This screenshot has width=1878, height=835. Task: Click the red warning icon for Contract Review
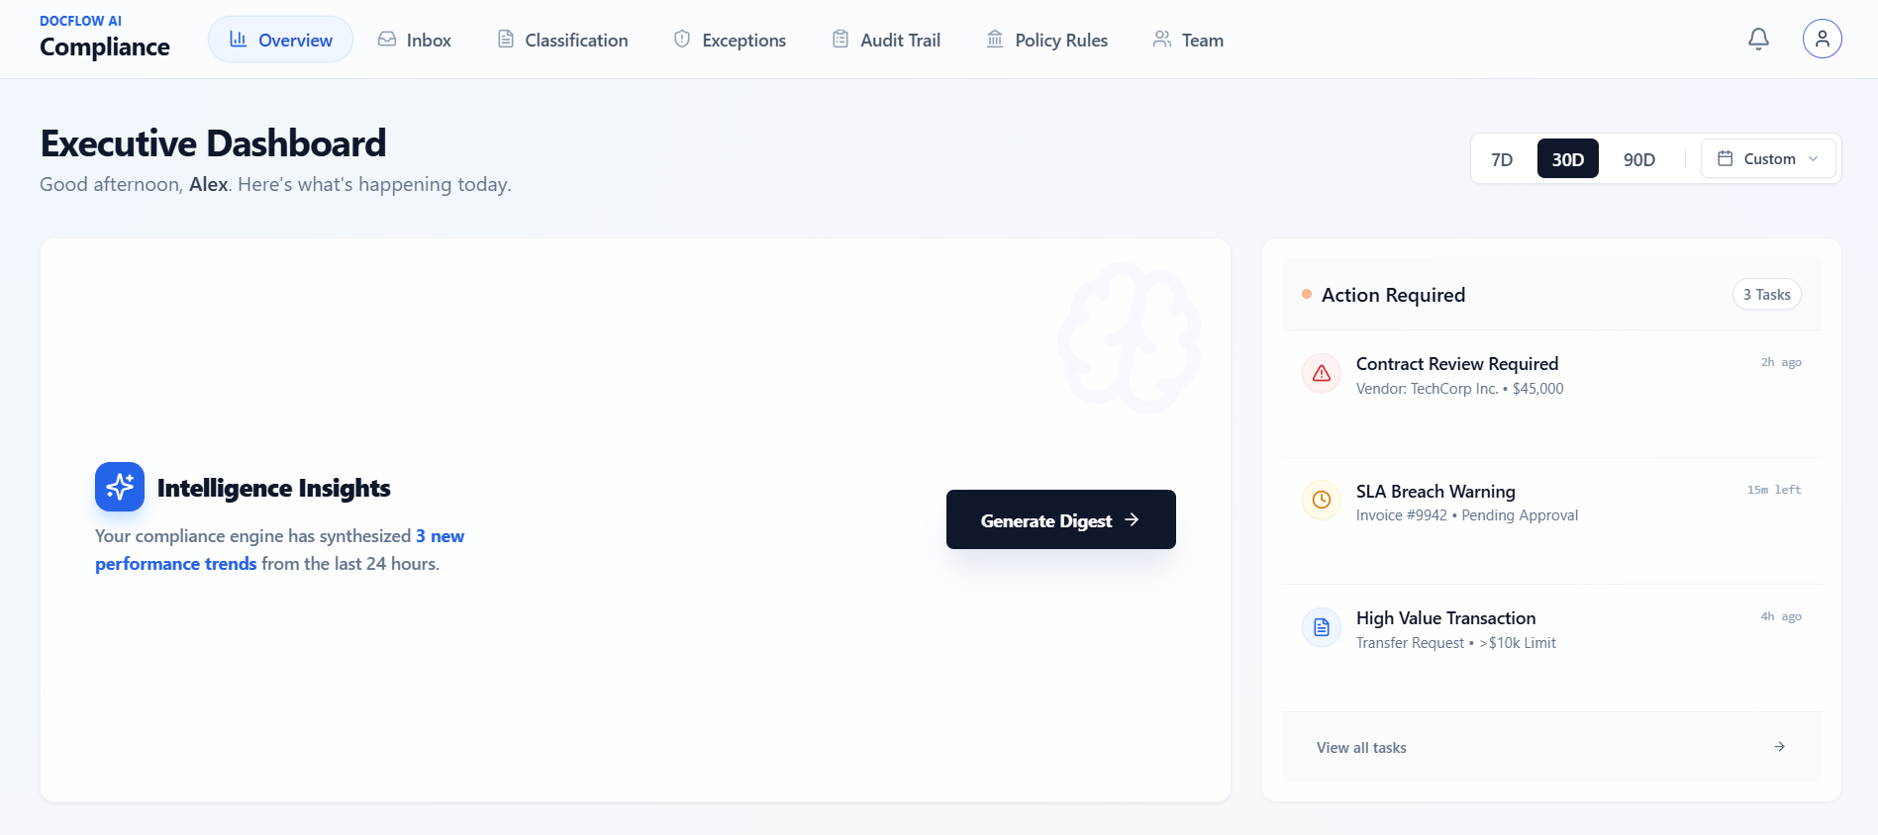pos(1322,373)
